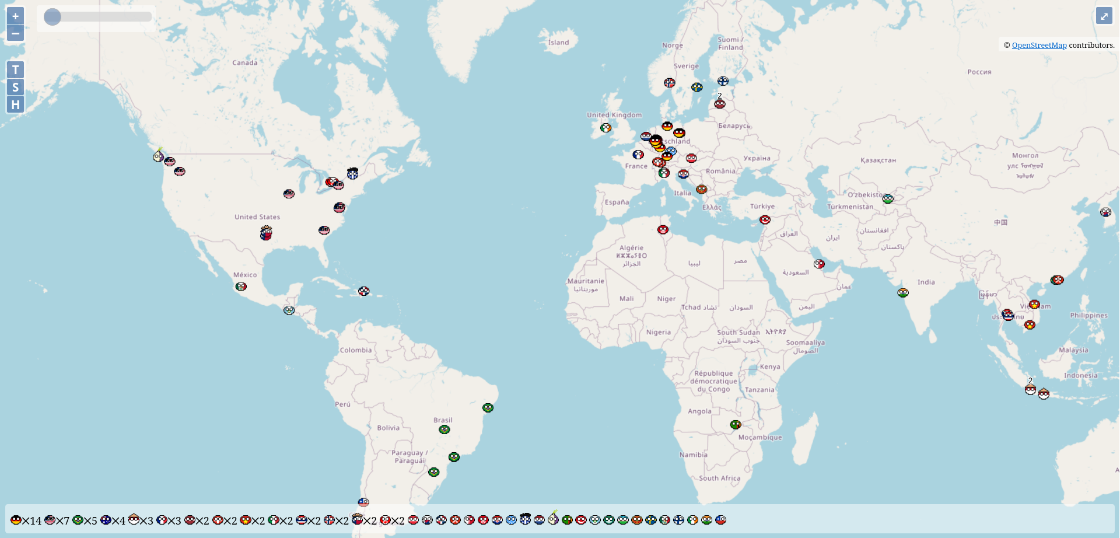The width and height of the screenshot is (1120, 538).
Task: Select the Norway countryball on the map
Action: point(670,83)
